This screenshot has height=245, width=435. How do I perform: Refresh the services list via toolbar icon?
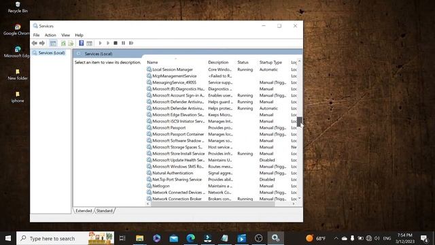tap(63, 43)
